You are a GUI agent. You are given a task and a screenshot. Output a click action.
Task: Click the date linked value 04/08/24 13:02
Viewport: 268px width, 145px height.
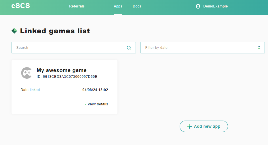coord(95,90)
